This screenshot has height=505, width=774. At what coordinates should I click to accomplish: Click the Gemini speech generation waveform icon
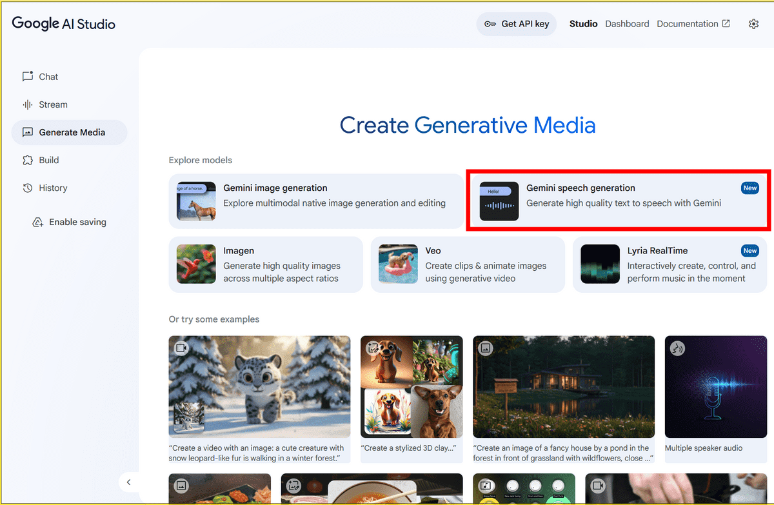pyautogui.click(x=499, y=201)
